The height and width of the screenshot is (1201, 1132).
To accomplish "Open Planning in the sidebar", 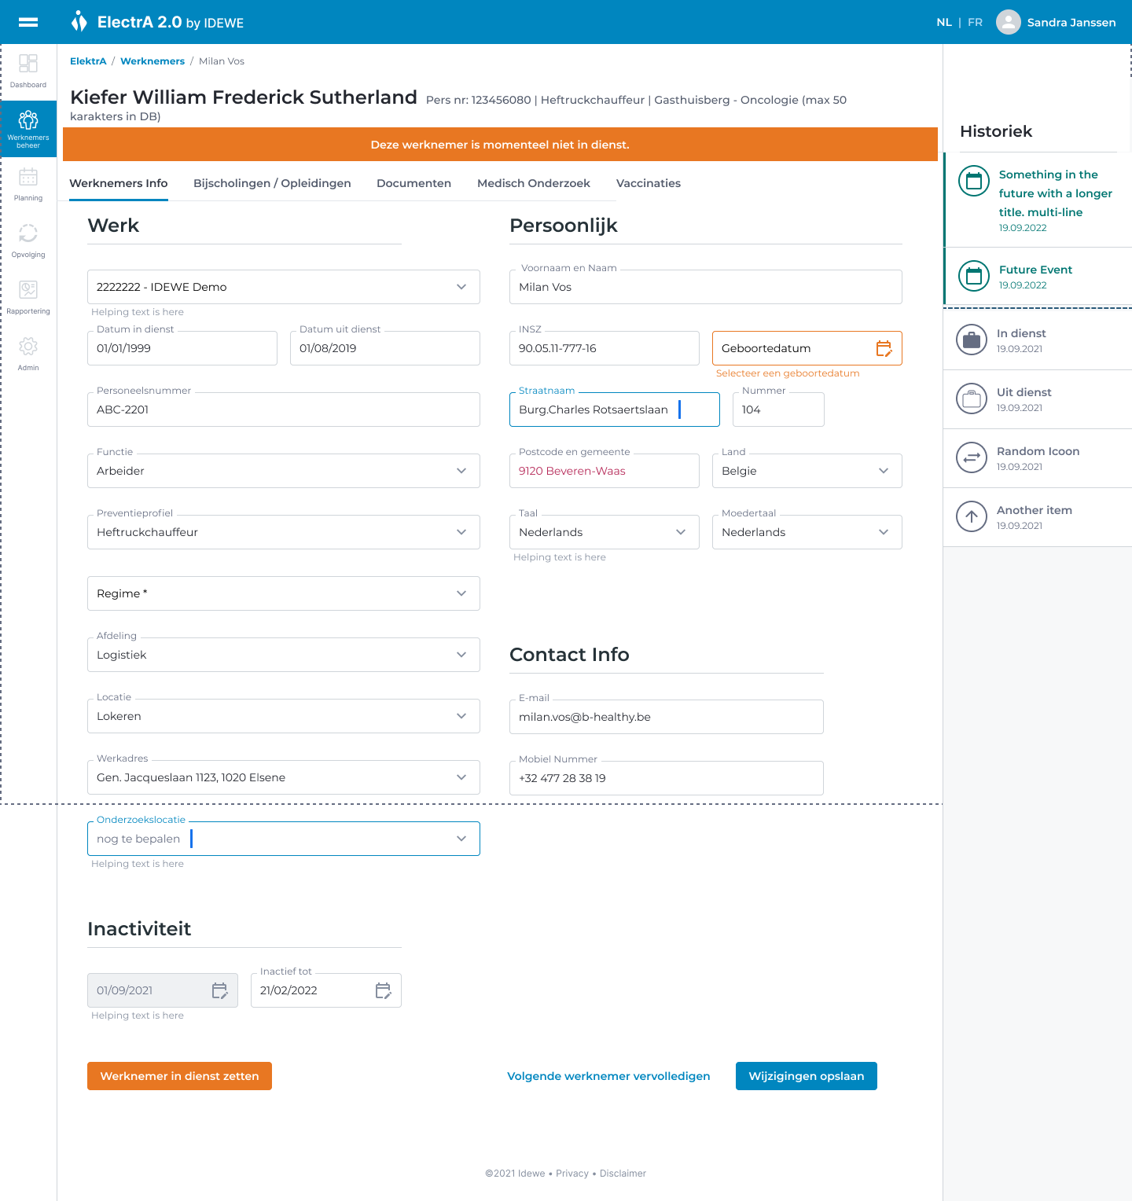I will point(28,184).
